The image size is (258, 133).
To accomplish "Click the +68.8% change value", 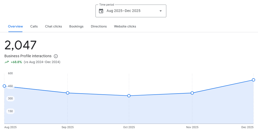I will pos(16,62).
